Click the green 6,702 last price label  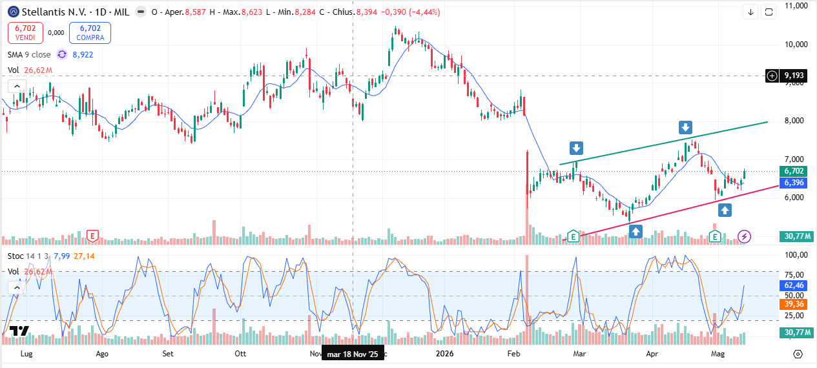(793, 171)
